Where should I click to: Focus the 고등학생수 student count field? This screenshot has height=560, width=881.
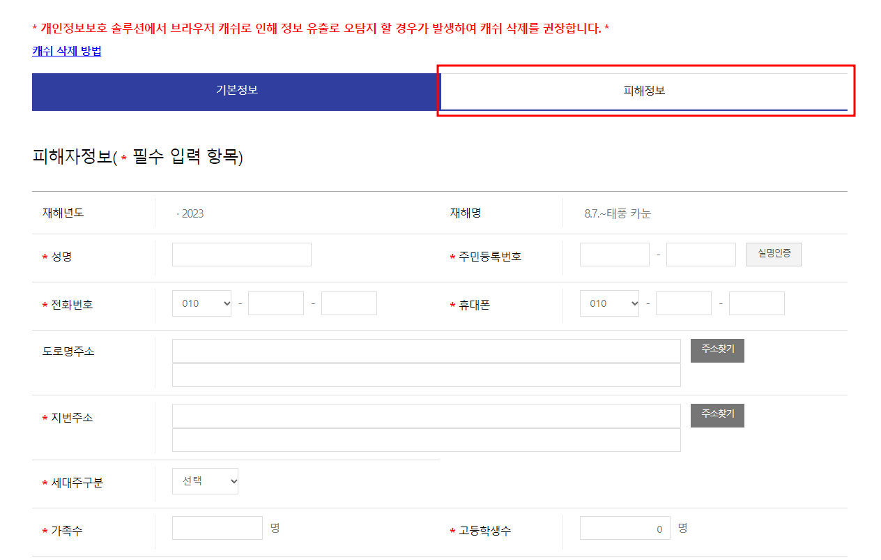(625, 527)
